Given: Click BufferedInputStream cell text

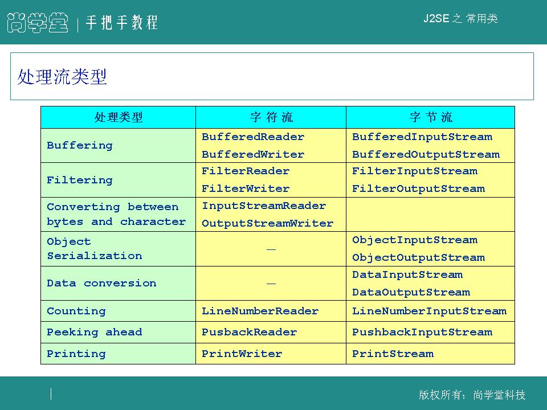Looking at the screenshot, I should tap(422, 137).
